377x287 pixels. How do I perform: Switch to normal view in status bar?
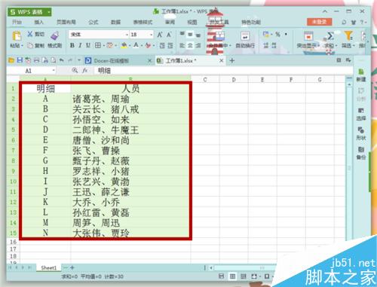click(233, 276)
